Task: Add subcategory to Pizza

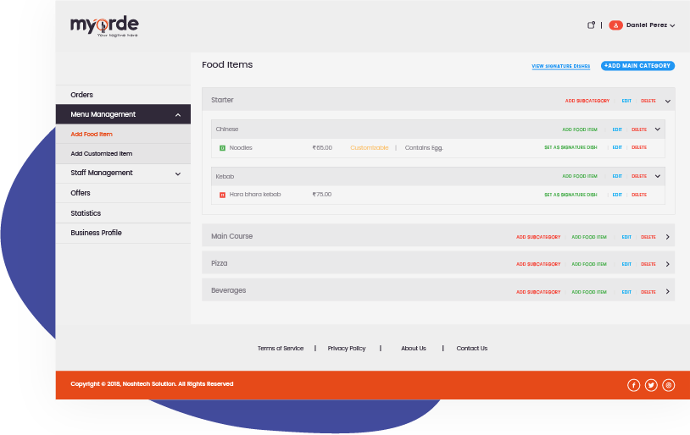Action: [538, 265]
